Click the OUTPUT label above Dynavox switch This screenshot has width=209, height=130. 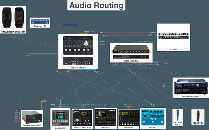coord(45,101)
